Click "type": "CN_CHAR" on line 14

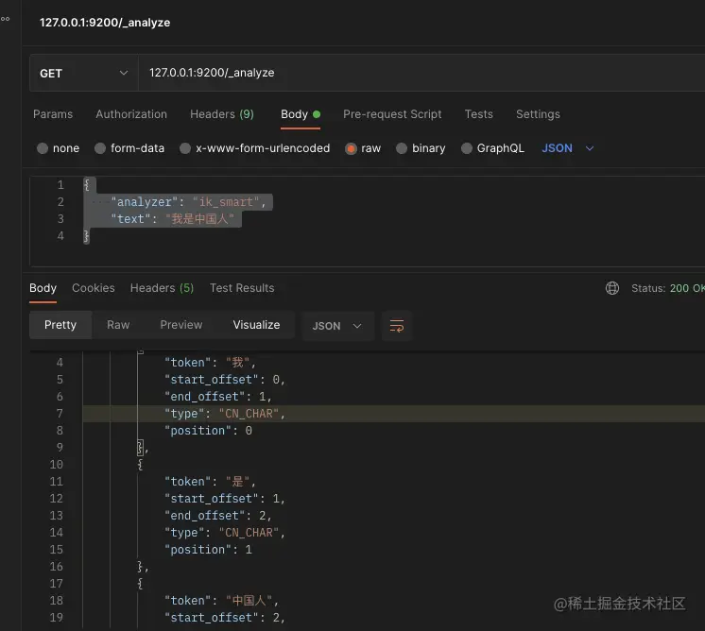pos(225,533)
